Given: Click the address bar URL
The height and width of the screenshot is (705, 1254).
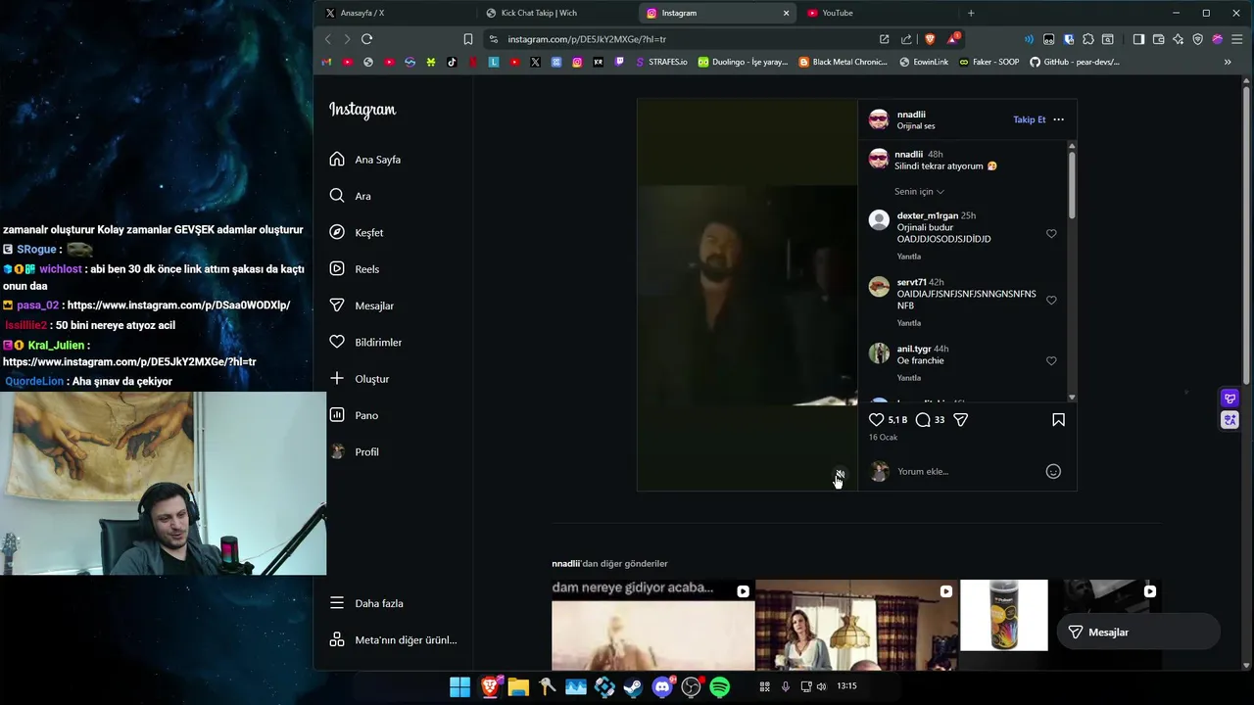Looking at the screenshot, I should tap(587, 39).
